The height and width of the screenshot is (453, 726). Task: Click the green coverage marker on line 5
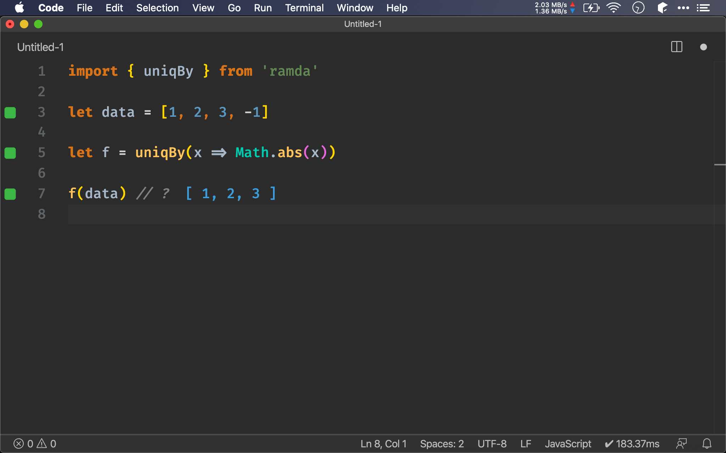(x=10, y=153)
